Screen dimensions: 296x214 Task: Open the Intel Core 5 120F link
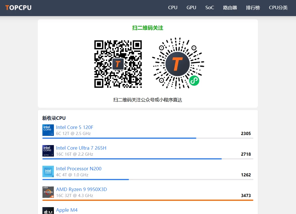(x=75, y=127)
